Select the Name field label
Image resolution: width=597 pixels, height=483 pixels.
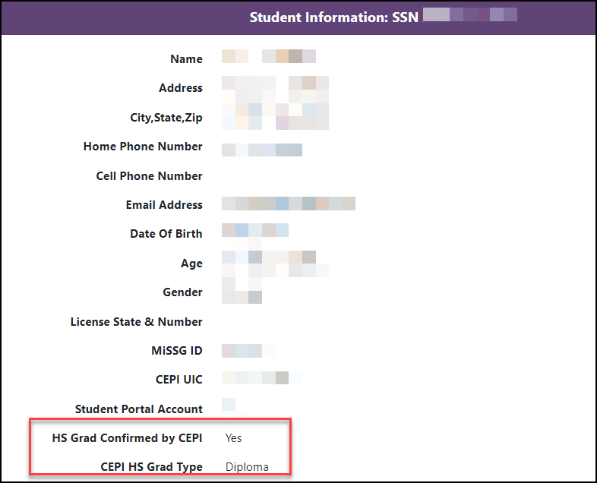[x=186, y=59]
